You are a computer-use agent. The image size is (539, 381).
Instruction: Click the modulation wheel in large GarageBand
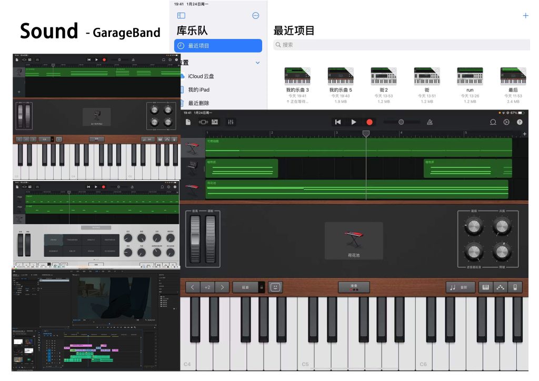[x=211, y=239]
